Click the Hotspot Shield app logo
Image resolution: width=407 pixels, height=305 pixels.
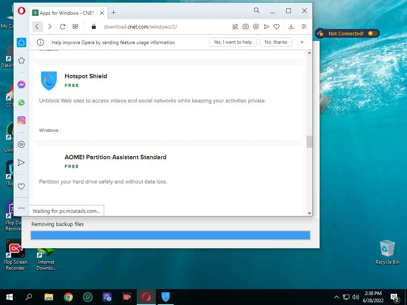click(49, 81)
